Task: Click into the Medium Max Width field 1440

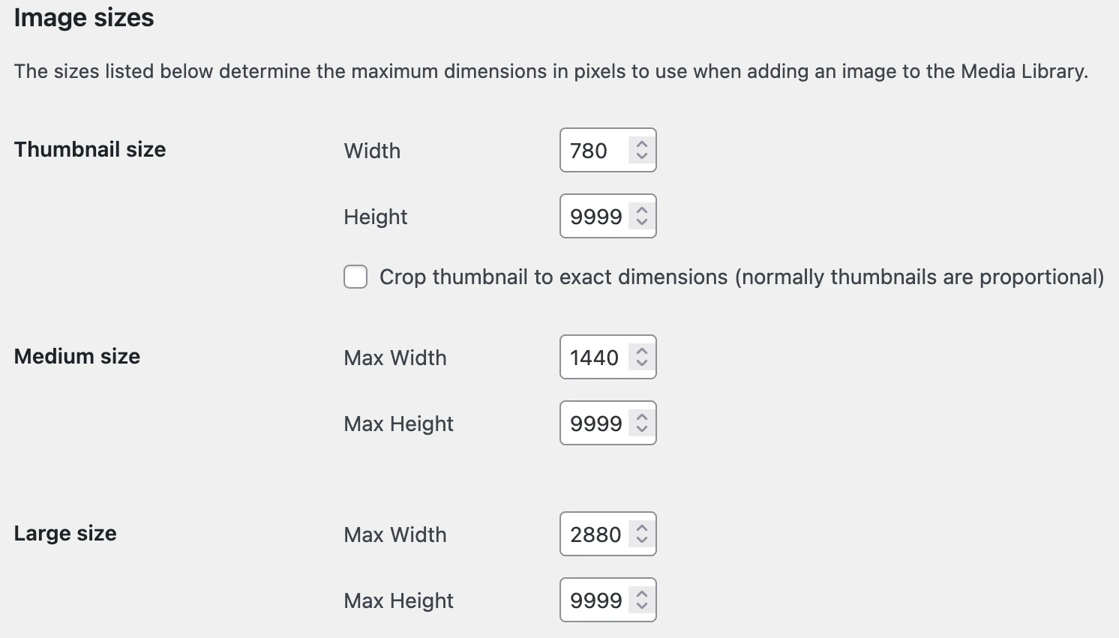Action: pyautogui.click(x=594, y=358)
